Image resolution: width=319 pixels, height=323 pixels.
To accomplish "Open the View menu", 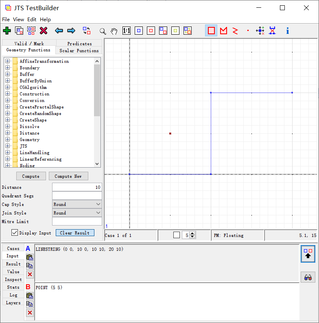I will coord(18,19).
